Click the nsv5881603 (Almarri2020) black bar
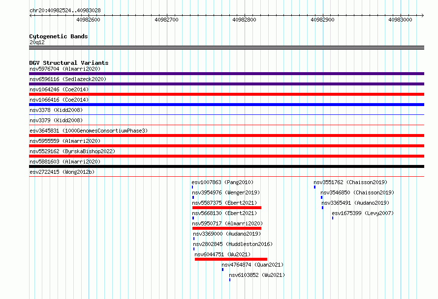Screen dimensions: 438x299 [x=226, y=166]
